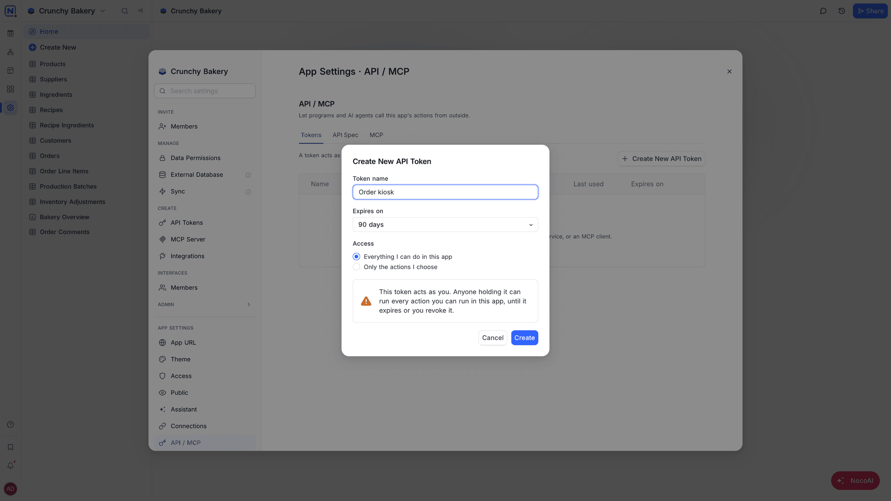Open the Production Batches table

coord(86,186)
